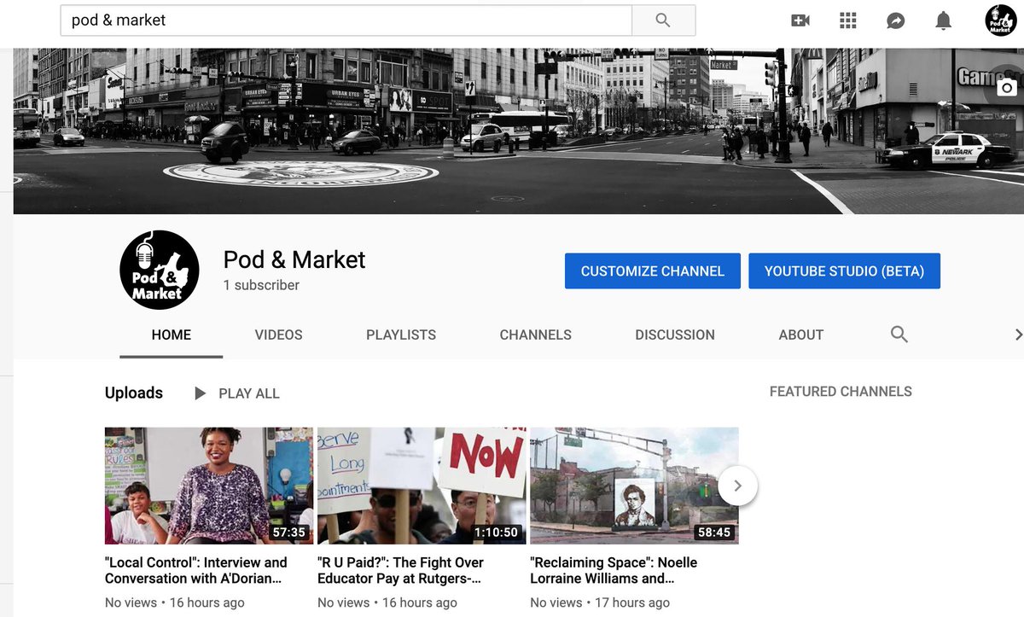This screenshot has width=1024, height=617.
Task: Click the Featured Channels heading
Action: click(x=841, y=392)
